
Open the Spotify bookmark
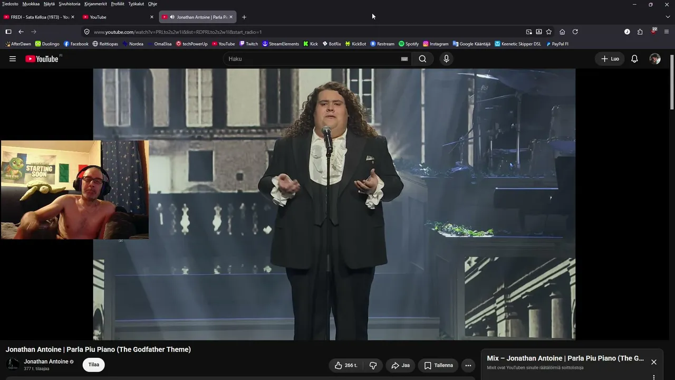[409, 44]
